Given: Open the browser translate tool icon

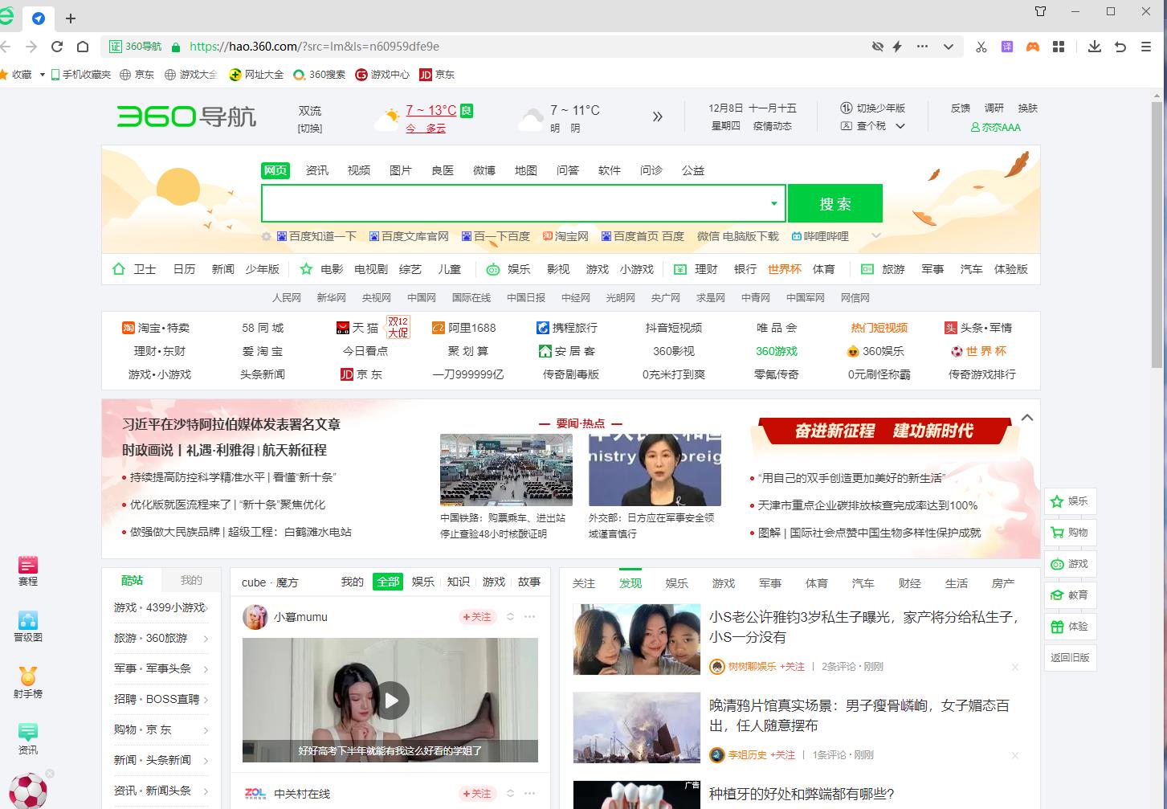Looking at the screenshot, I should click(x=1006, y=46).
